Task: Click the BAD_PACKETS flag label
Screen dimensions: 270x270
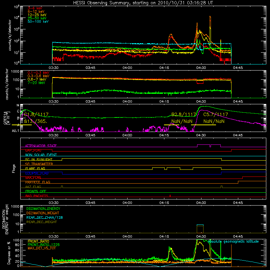Action: pos(37,196)
